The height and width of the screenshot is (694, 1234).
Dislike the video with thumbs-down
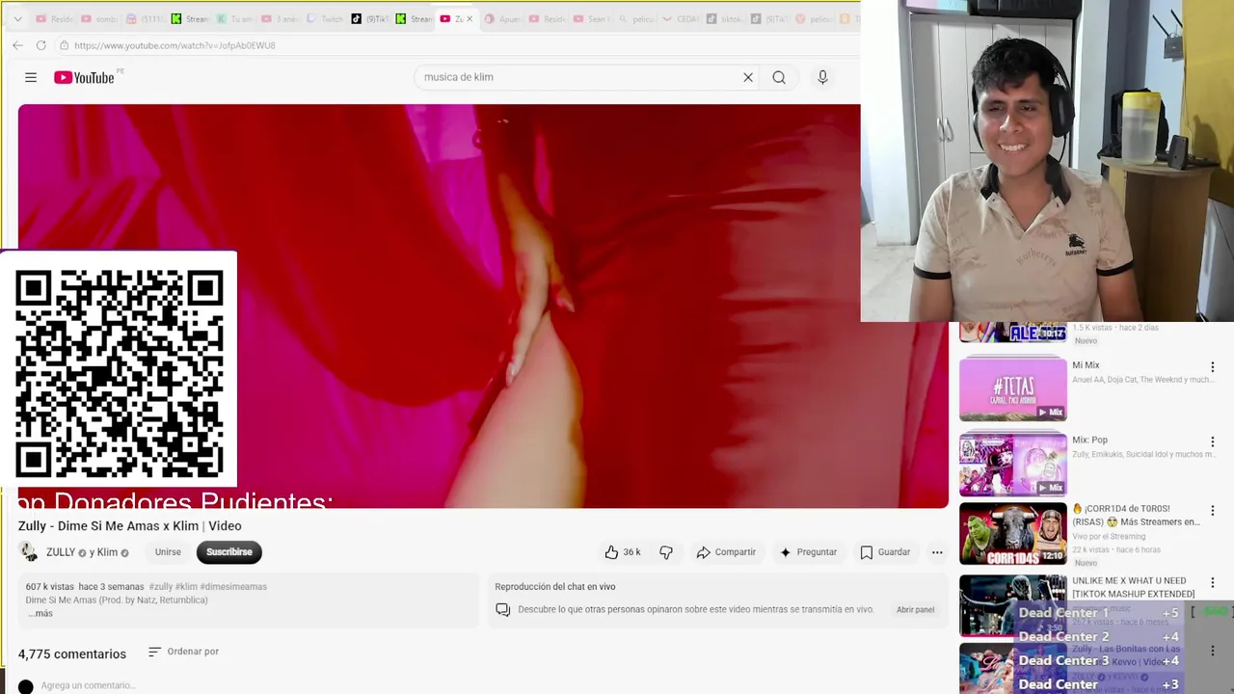coord(666,552)
